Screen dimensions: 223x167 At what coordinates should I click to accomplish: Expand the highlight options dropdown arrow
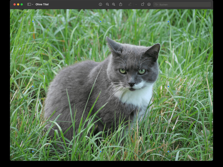pyautogui.click(x=136, y=5)
